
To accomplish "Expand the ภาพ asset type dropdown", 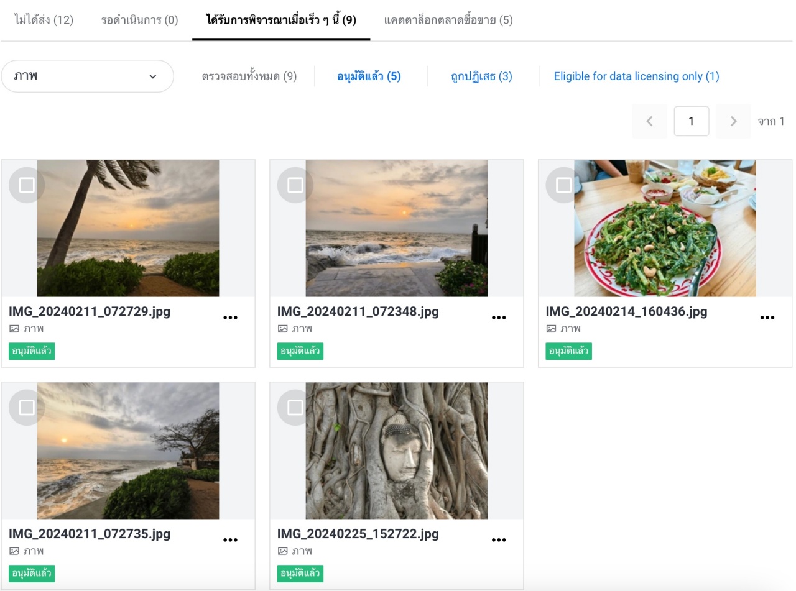I will pyautogui.click(x=87, y=76).
